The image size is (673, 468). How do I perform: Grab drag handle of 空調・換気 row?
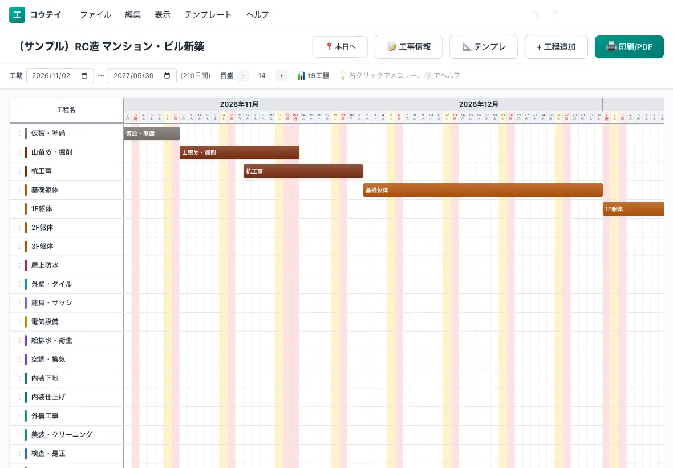[x=18, y=360]
